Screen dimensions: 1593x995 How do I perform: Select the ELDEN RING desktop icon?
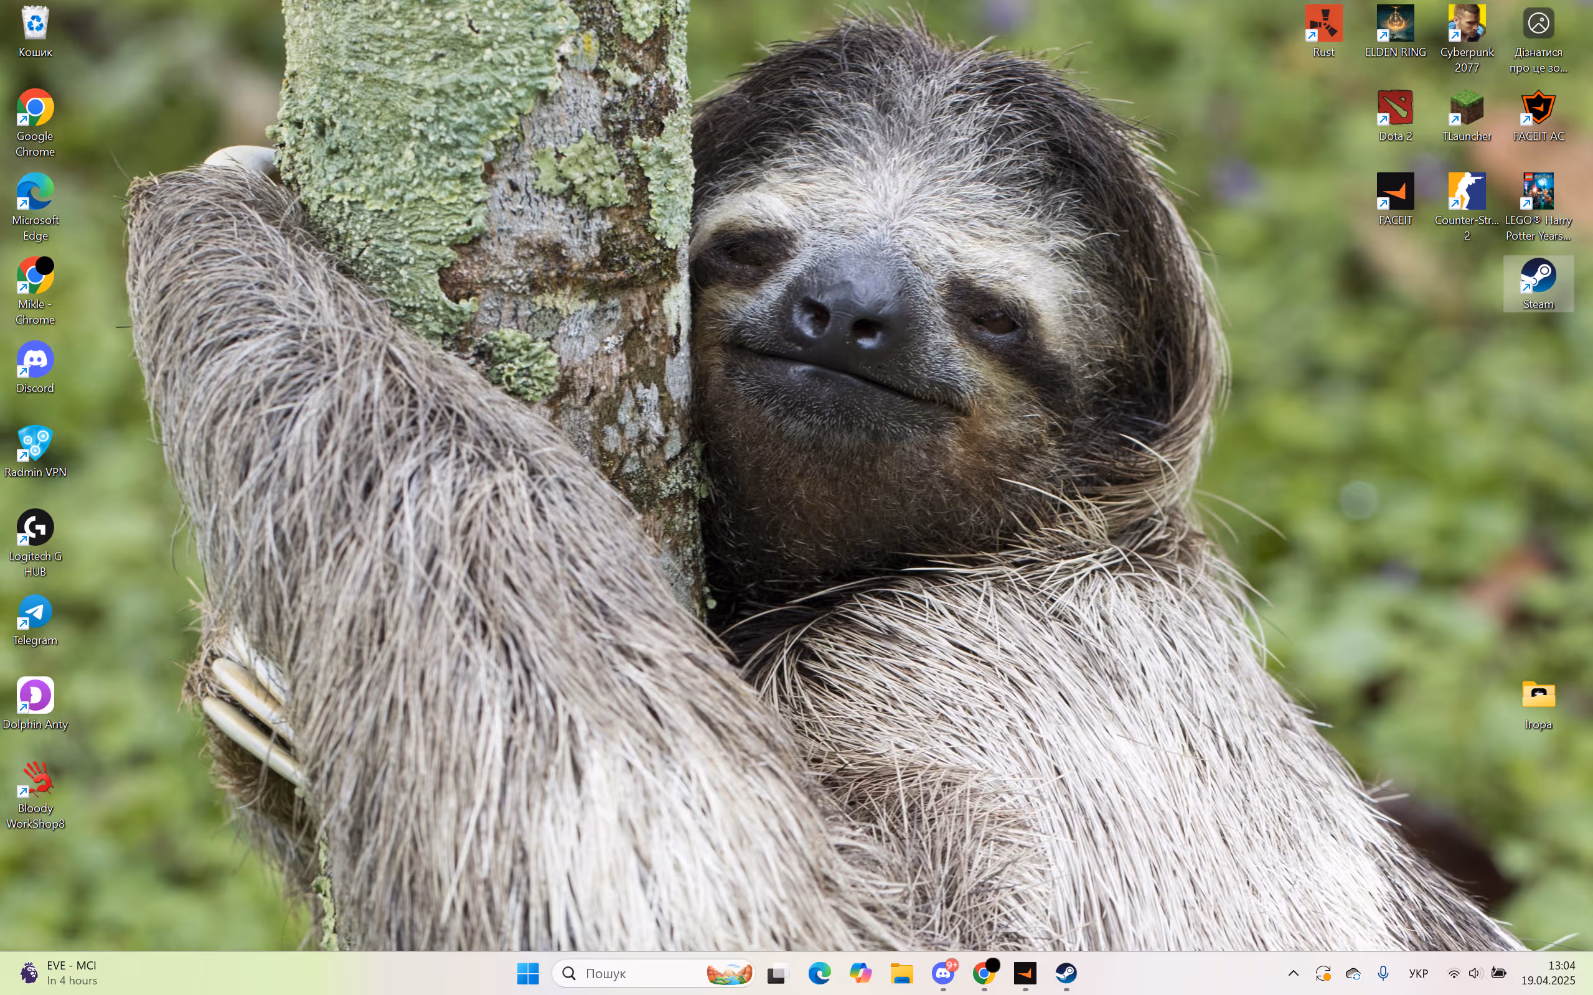point(1395,32)
